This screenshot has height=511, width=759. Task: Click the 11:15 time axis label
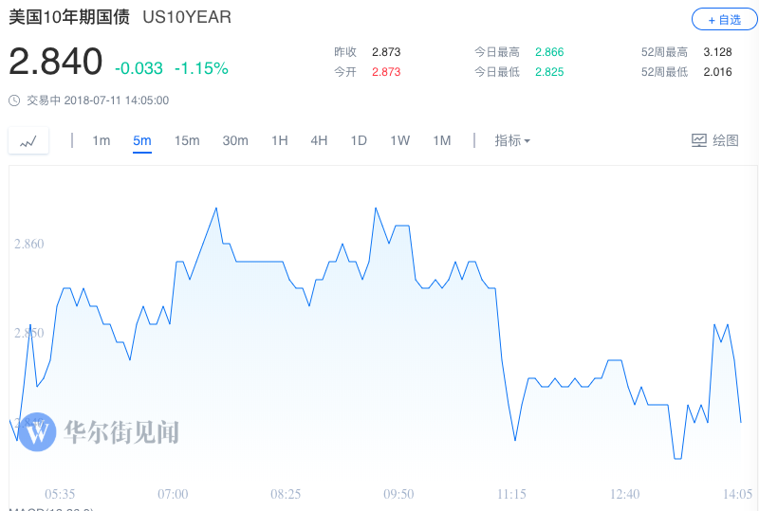[511, 494]
